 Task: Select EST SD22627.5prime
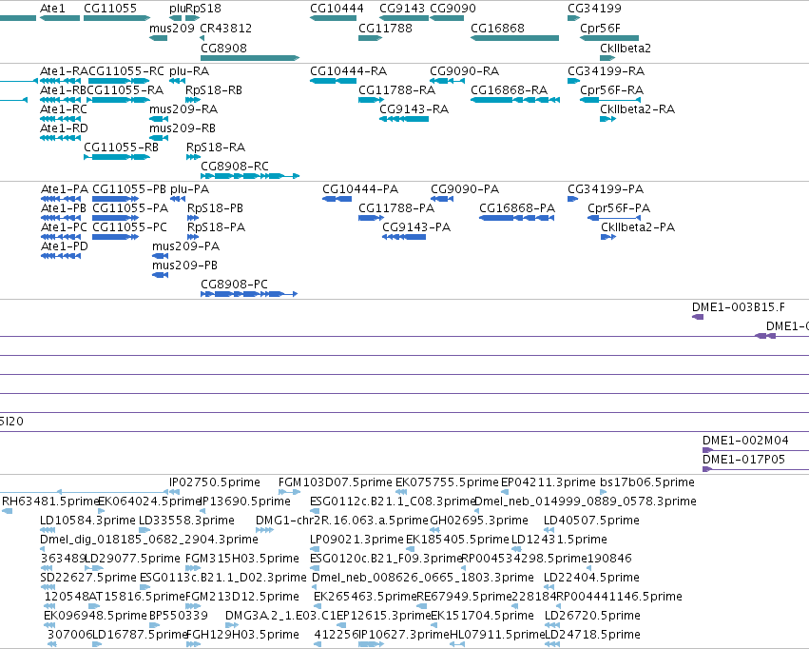(48, 587)
